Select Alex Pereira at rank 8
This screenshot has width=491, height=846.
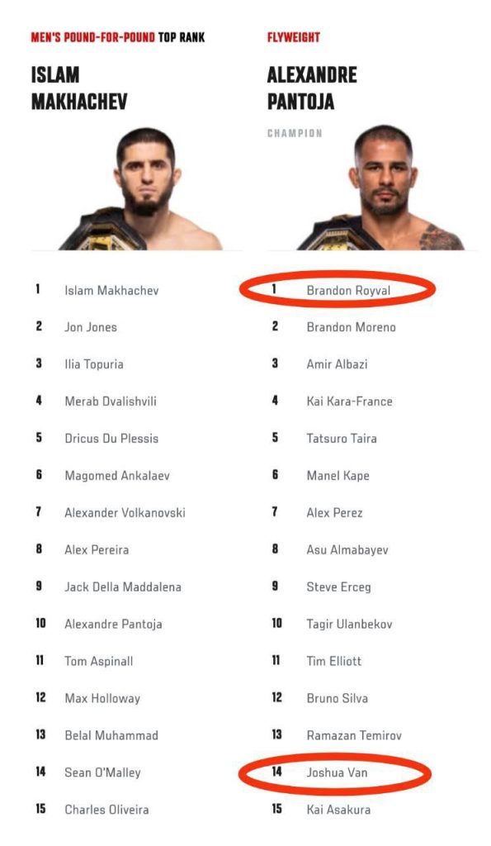tap(97, 549)
